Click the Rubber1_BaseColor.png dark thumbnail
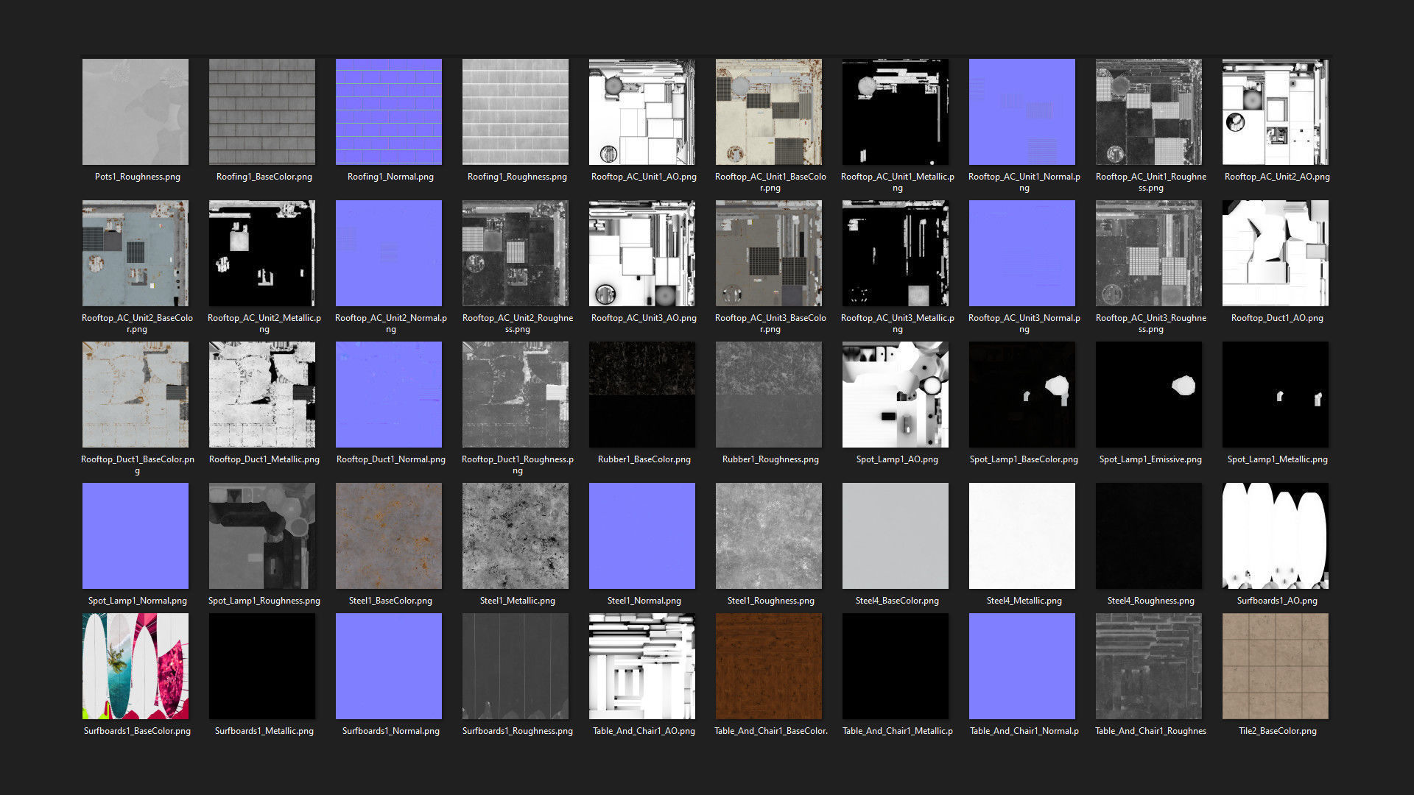This screenshot has width=1414, height=795. click(x=642, y=395)
